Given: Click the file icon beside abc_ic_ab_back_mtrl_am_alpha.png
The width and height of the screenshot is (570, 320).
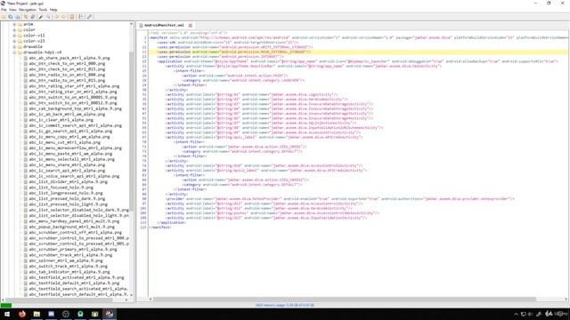Looking at the screenshot, I should (x=26, y=115).
